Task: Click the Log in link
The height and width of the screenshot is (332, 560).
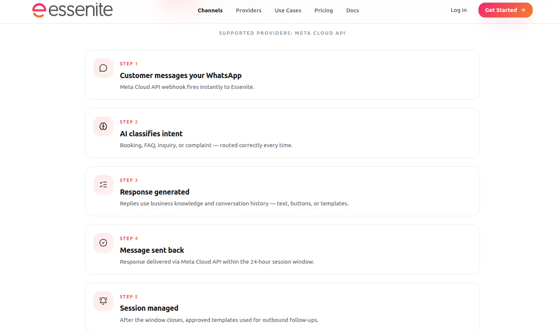Action: tap(459, 10)
